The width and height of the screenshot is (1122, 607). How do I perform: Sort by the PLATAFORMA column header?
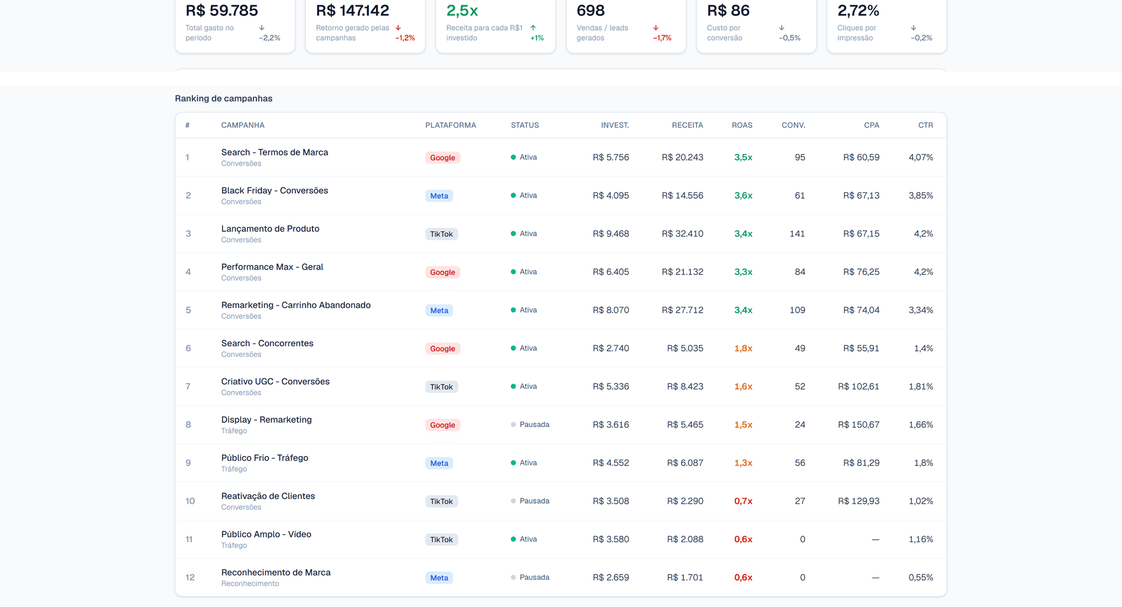pos(451,125)
